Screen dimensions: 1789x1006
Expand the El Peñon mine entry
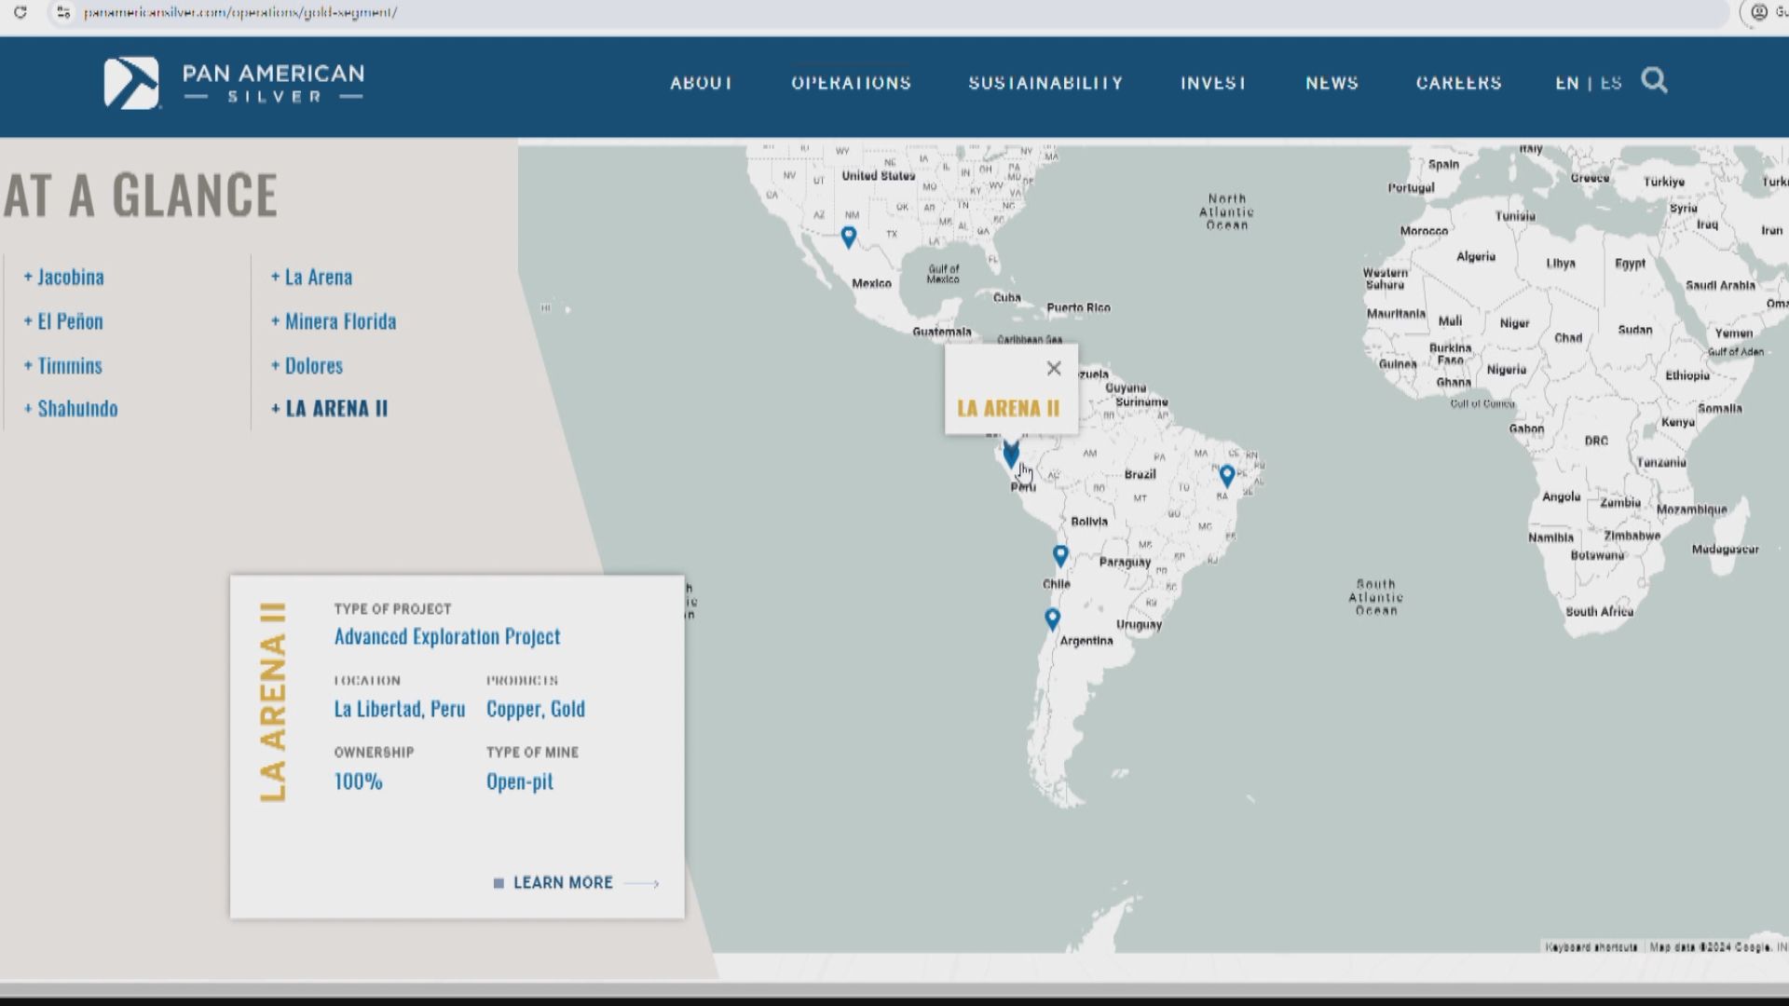[63, 321]
